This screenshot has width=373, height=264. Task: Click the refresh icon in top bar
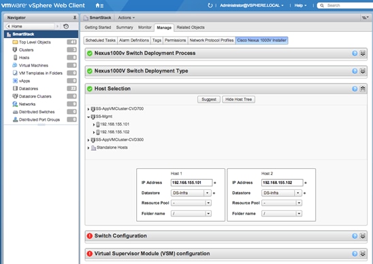(210, 5)
